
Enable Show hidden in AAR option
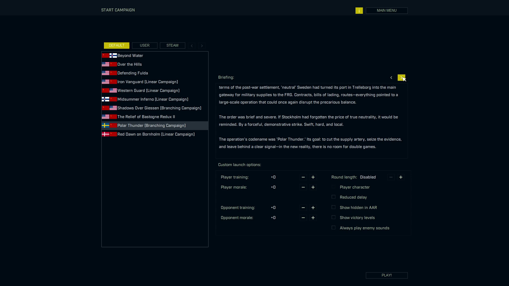[x=334, y=207]
